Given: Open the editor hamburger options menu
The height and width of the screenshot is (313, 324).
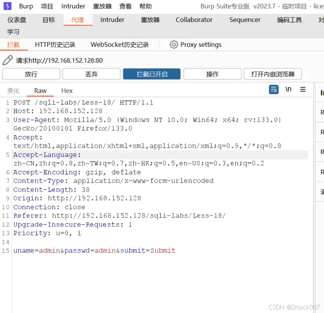Looking at the screenshot, I should pos(303,90).
